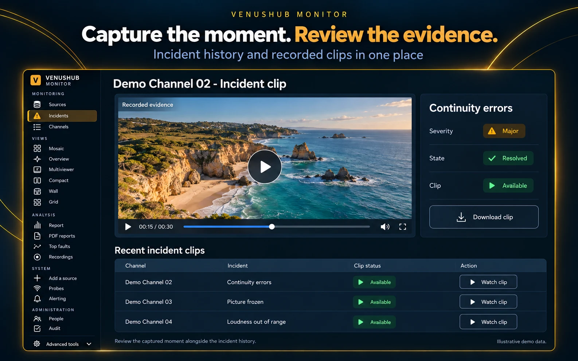
Task: Open the Sources database icon
Action: [x=37, y=104]
